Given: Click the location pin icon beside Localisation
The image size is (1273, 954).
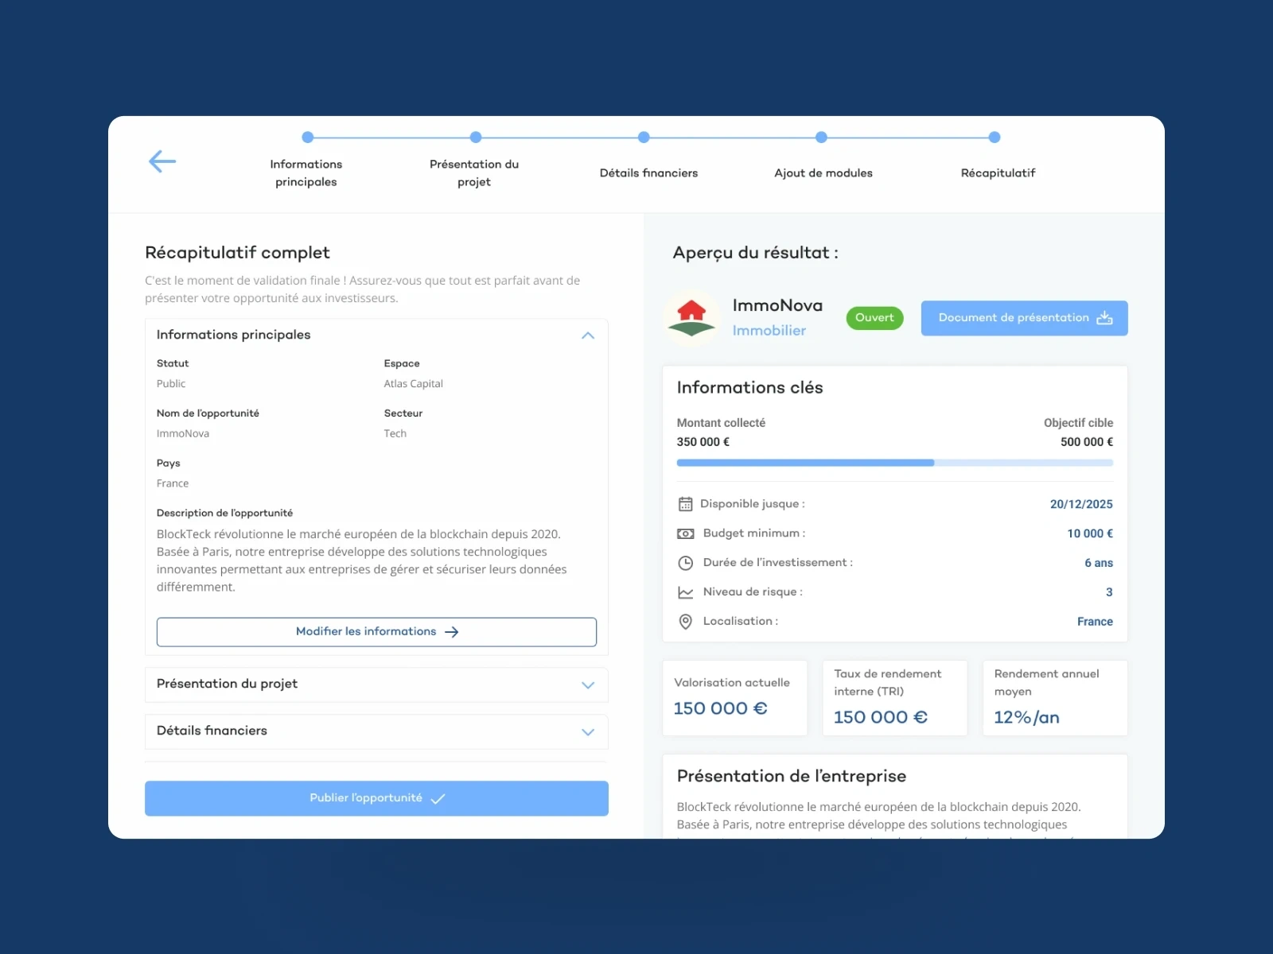Looking at the screenshot, I should click(x=685, y=622).
